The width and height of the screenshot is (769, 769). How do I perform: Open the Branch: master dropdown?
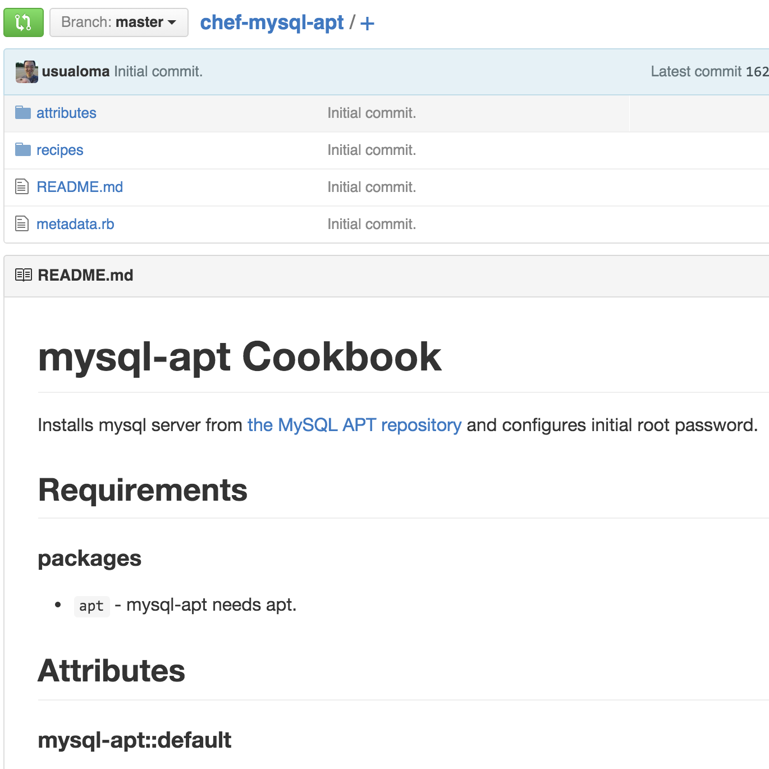point(118,22)
